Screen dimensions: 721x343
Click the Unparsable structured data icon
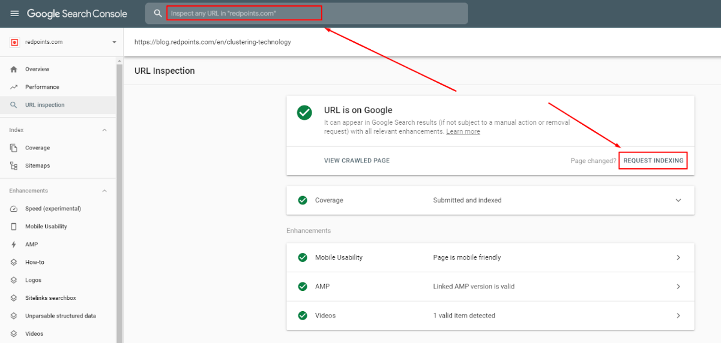point(14,315)
